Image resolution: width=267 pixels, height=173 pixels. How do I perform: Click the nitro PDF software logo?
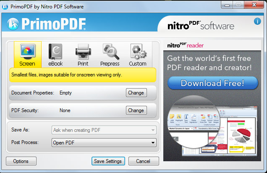click(x=201, y=25)
